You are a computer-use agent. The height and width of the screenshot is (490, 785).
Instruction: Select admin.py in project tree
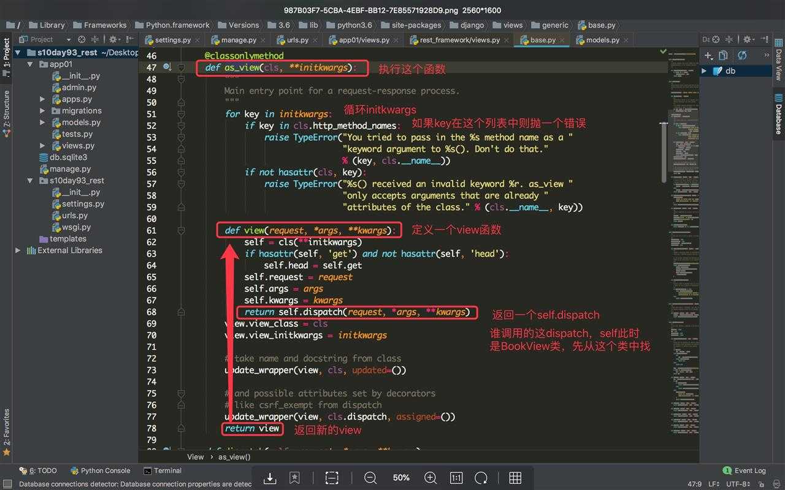click(x=74, y=88)
